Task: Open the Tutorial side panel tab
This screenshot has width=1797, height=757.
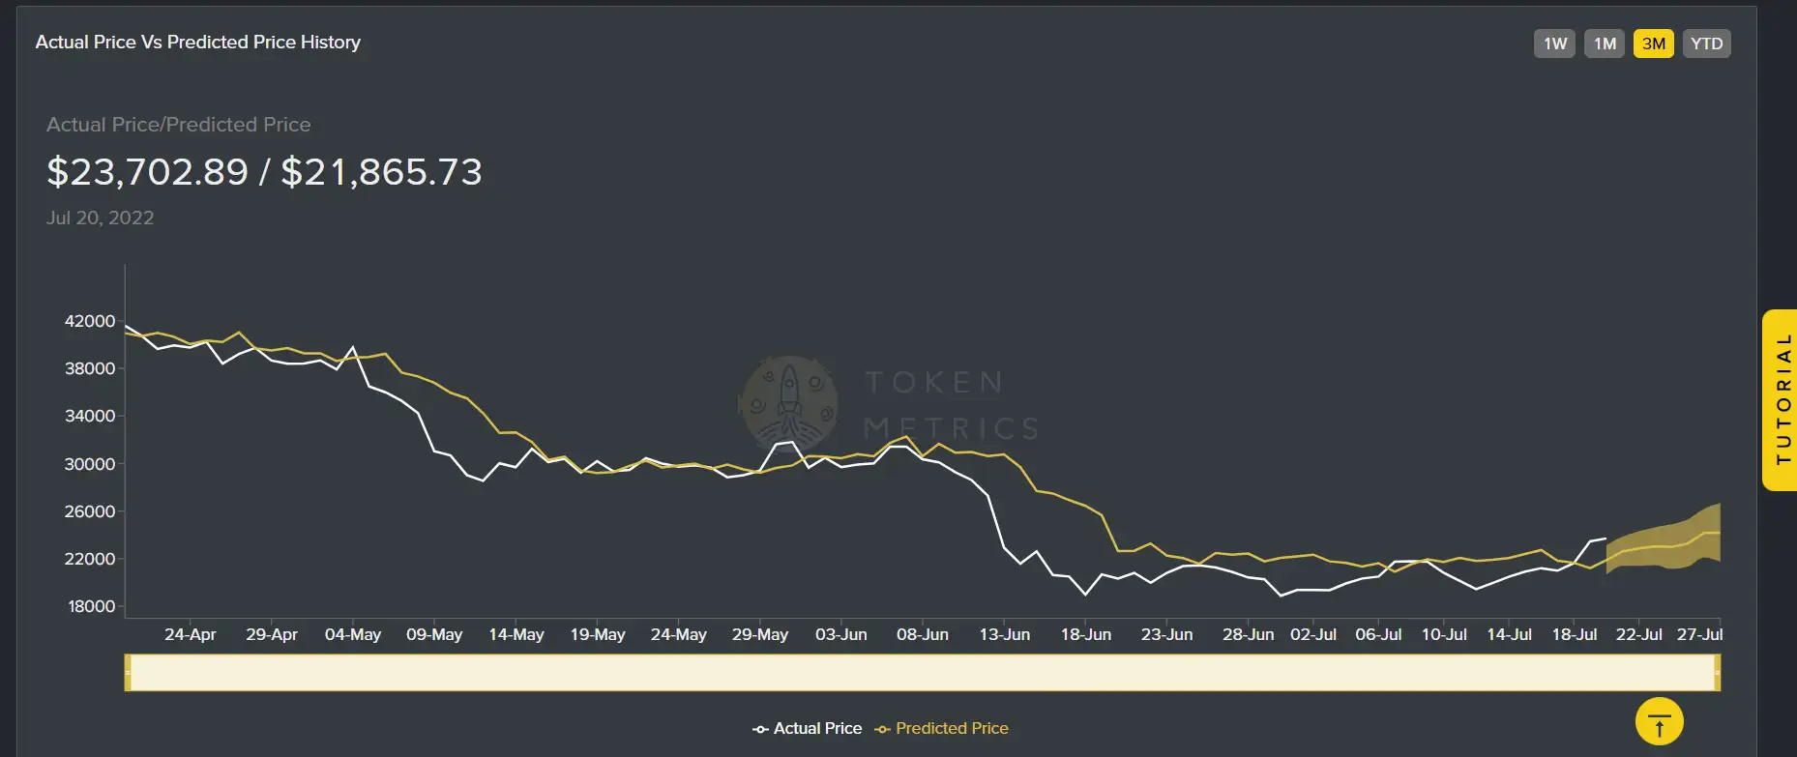Action: 1782,400
